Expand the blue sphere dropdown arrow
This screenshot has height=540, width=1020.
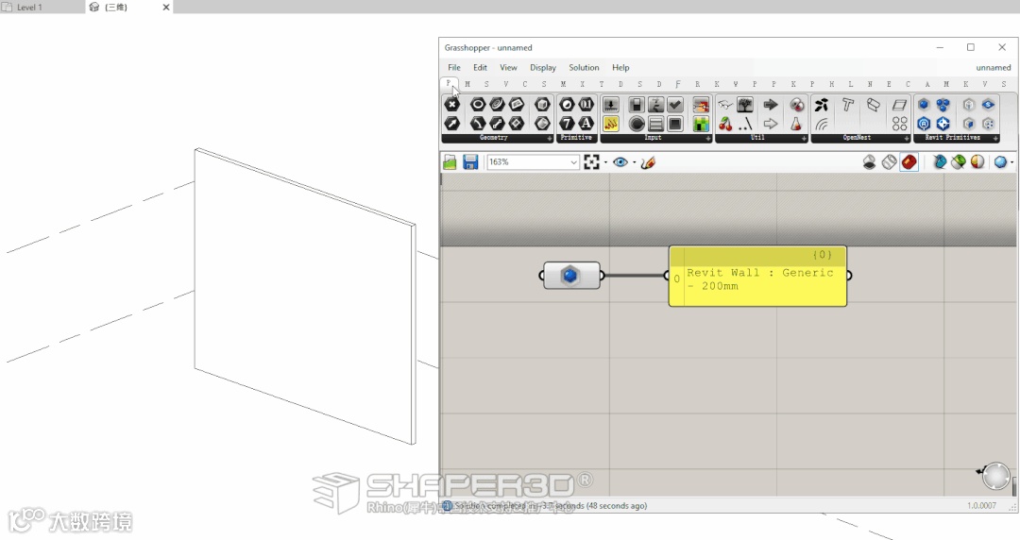(1011, 162)
